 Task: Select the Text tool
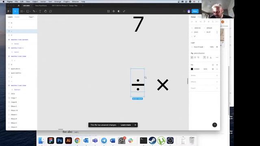[x=40, y=11]
